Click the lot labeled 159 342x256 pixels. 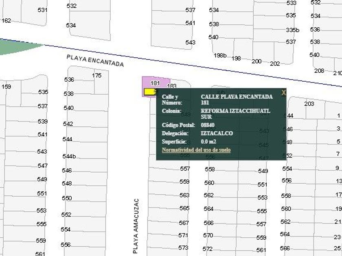tap(6, 87)
